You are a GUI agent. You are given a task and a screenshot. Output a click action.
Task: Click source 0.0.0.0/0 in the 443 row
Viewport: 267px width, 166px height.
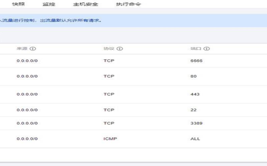pos(27,94)
